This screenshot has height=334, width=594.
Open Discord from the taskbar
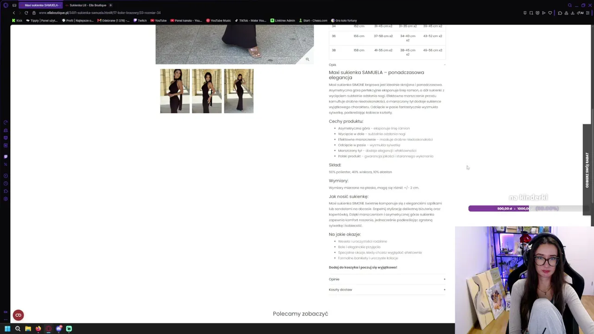(x=59, y=329)
